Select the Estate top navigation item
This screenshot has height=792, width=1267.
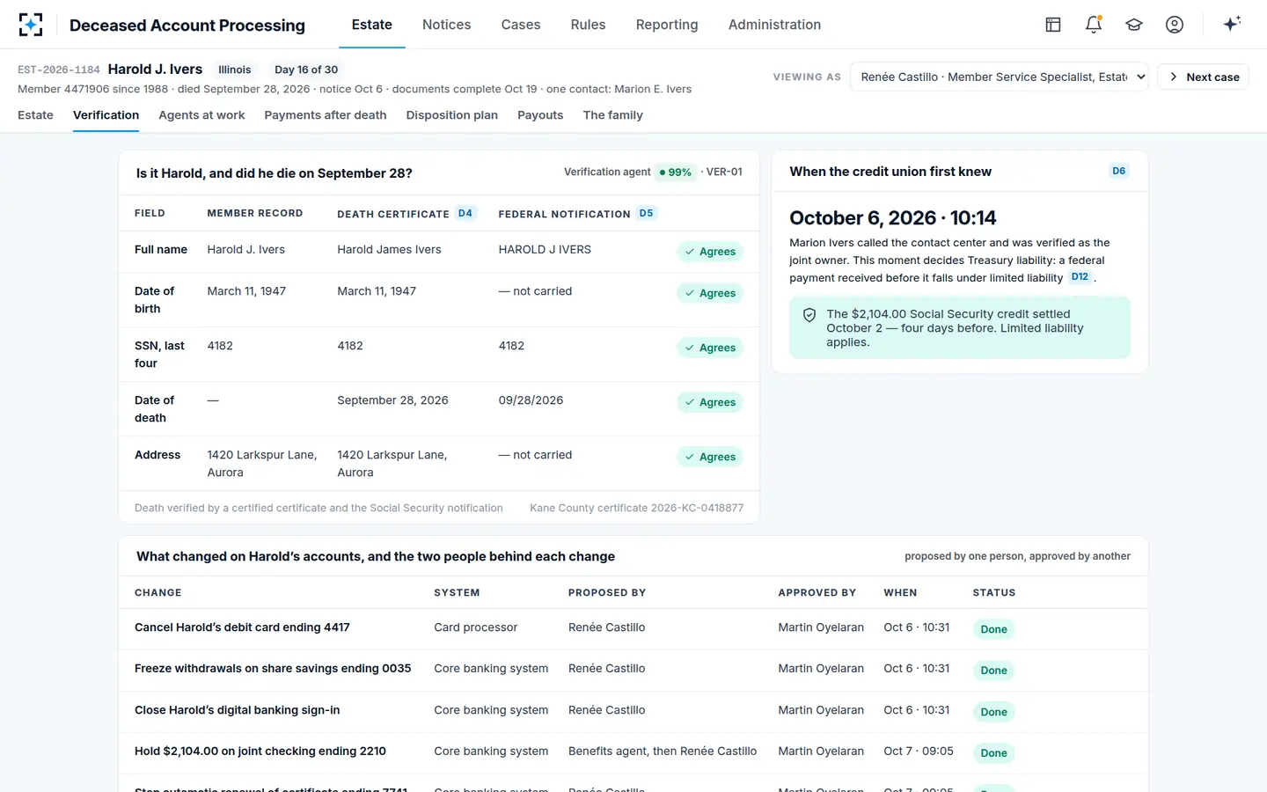pos(372,25)
